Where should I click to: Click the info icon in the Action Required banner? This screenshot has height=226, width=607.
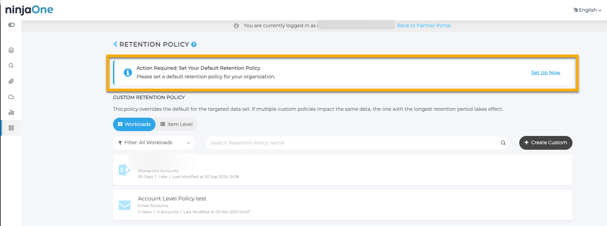click(128, 72)
